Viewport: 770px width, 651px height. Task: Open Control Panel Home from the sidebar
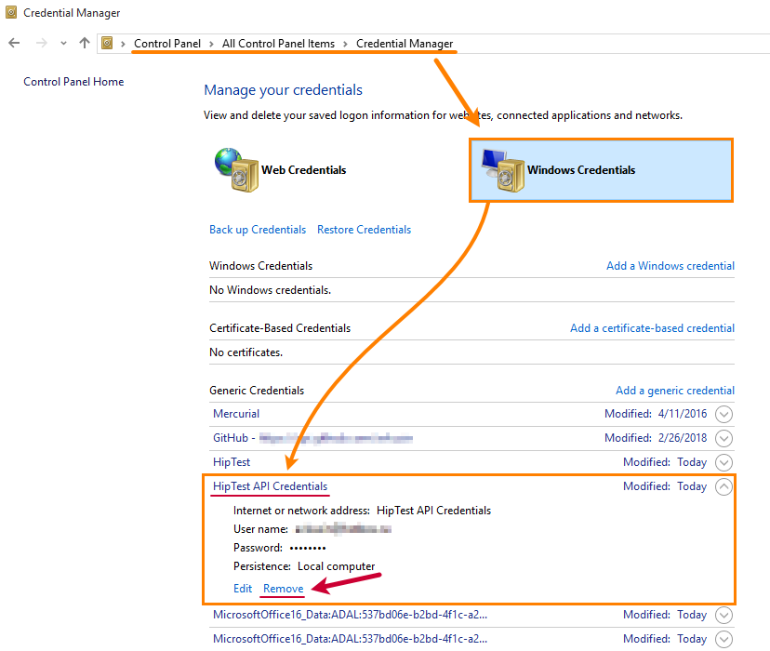(x=73, y=81)
